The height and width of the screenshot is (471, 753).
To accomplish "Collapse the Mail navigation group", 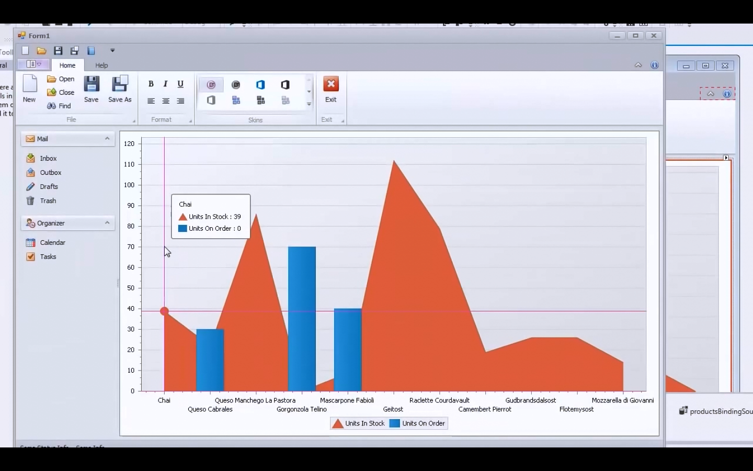I will [x=107, y=139].
